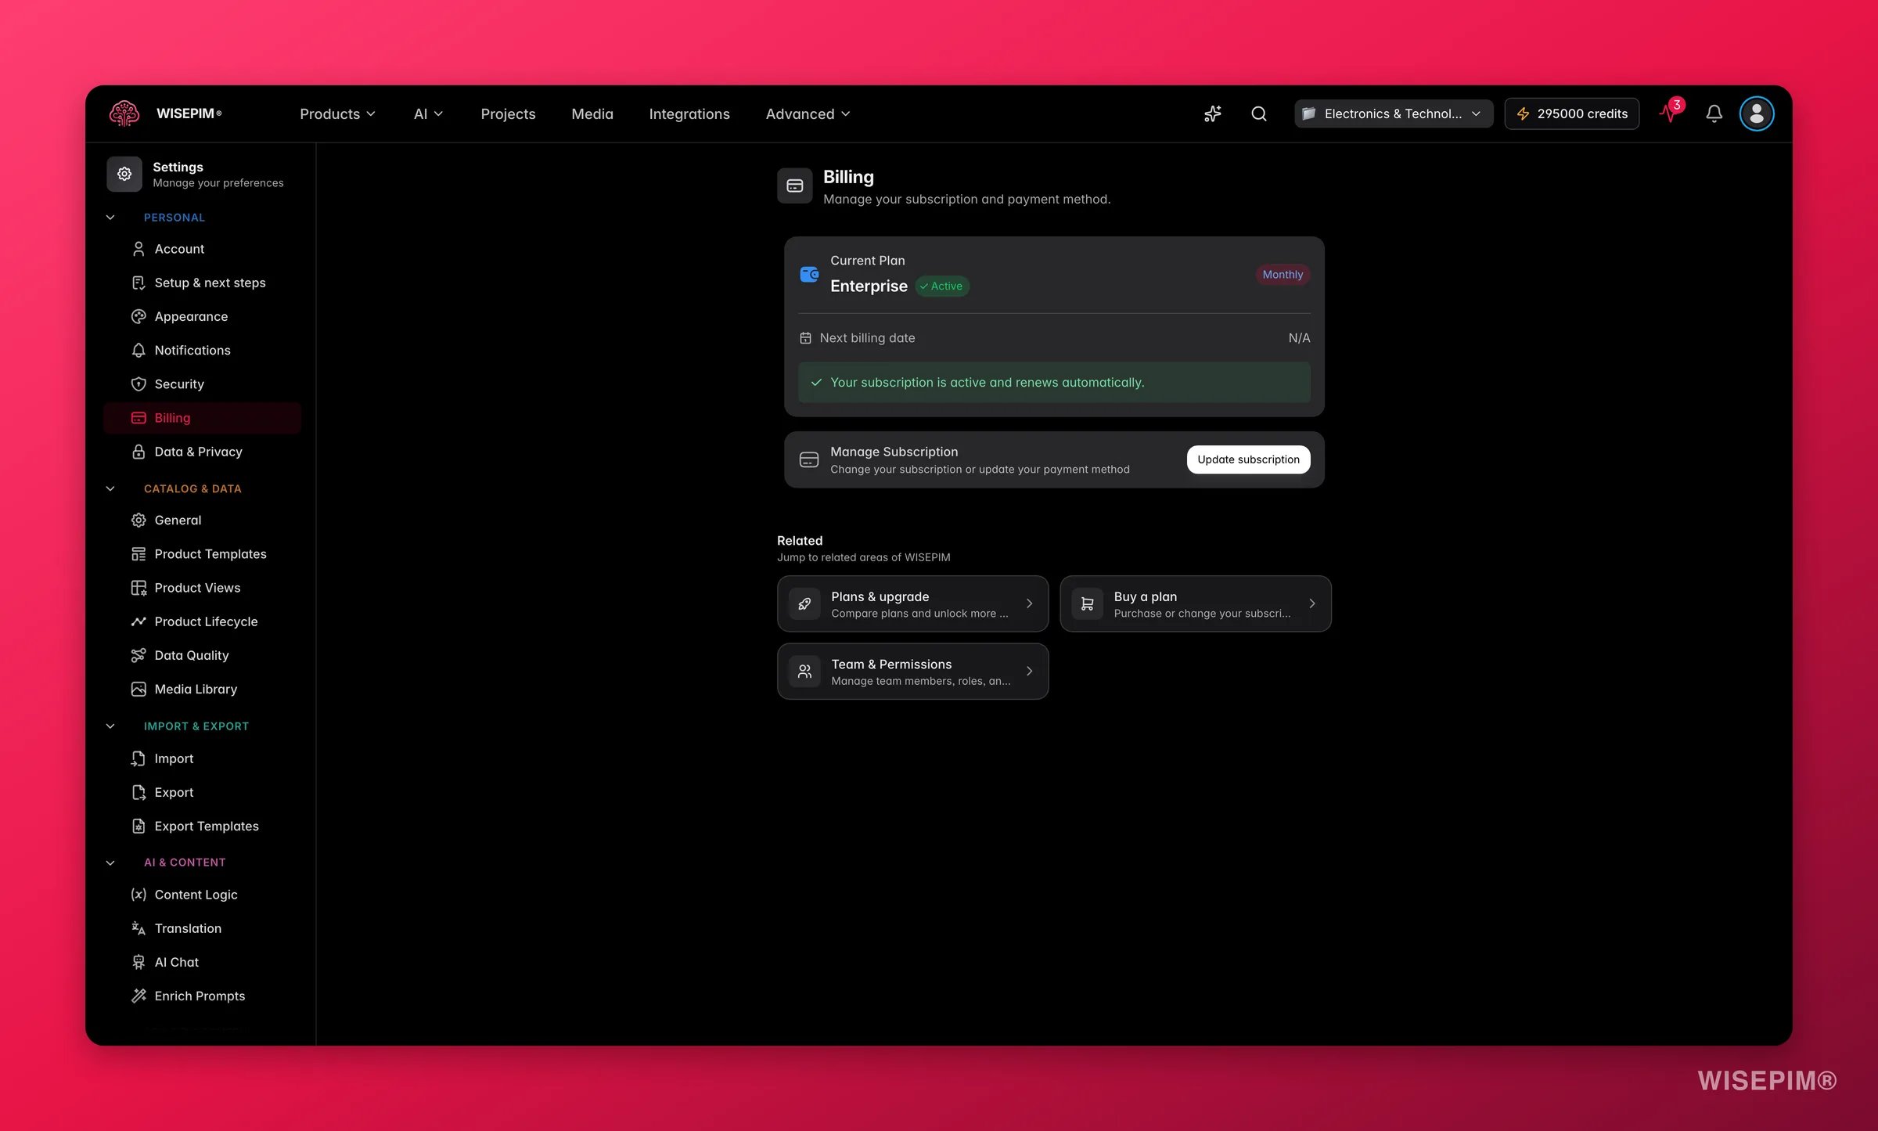The height and width of the screenshot is (1131, 1878).
Task: Click the Product Templates layout icon
Action: click(x=139, y=554)
